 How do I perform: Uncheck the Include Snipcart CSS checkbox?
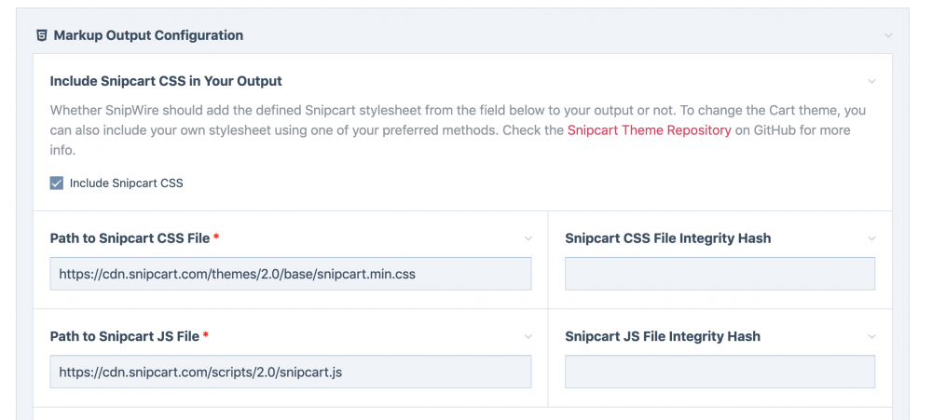point(57,183)
